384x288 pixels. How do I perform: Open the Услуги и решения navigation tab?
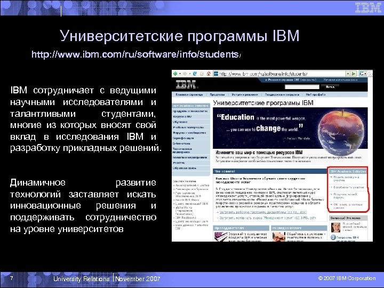pos(245,94)
